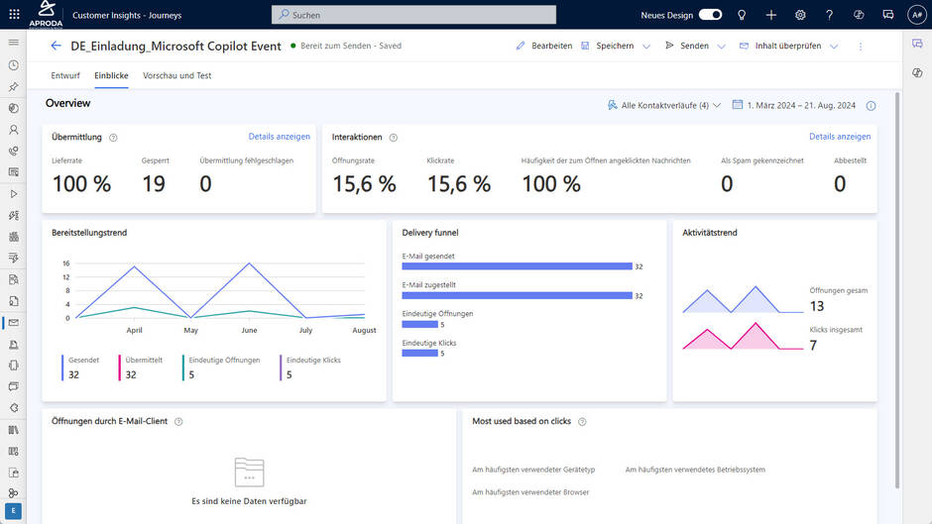The image size is (932, 524).
Task: Open the Alle Kontaktverläufe (4) filter dropdown
Action: (x=664, y=105)
